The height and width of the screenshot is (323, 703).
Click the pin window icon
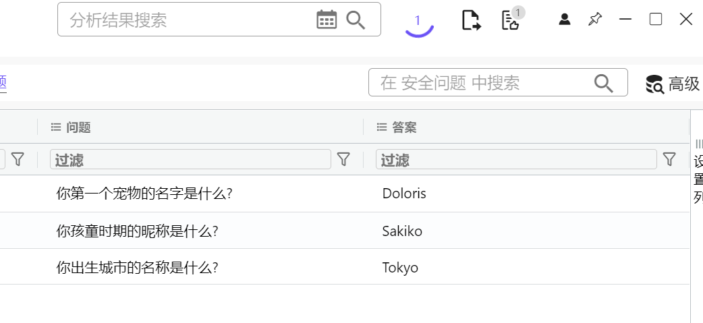pyautogui.click(x=594, y=20)
